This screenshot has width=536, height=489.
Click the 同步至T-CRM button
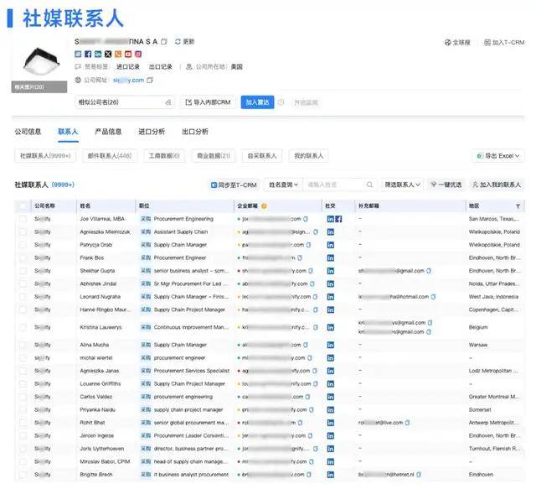pyautogui.click(x=234, y=185)
